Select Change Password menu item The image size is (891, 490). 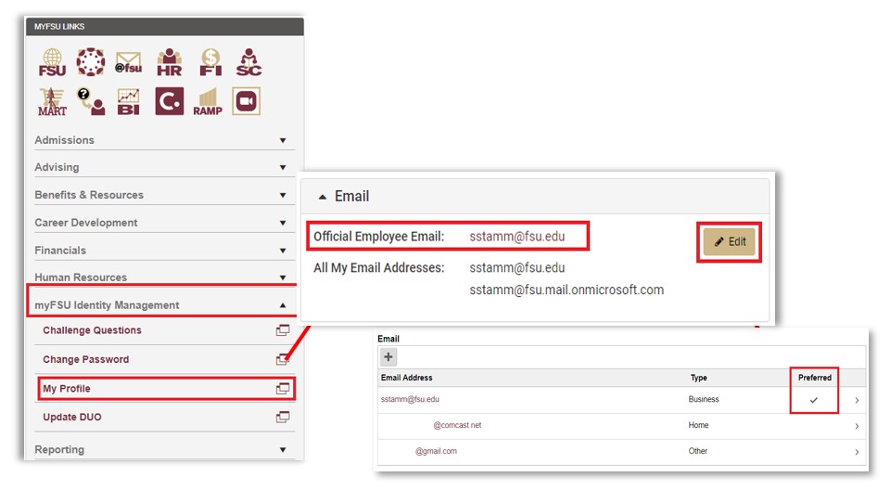click(86, 359)
